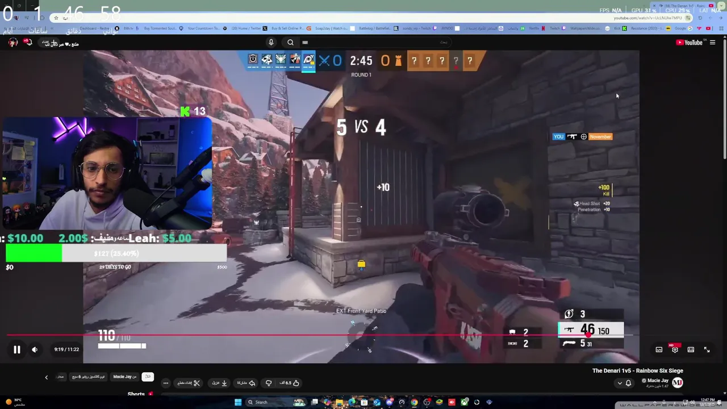Open Google Chrome taskbar icon
The height and width of the screenshot is (409, 727).
point(414,402)
